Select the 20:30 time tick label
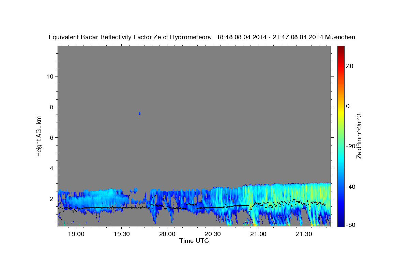 (x=213, y=234)
